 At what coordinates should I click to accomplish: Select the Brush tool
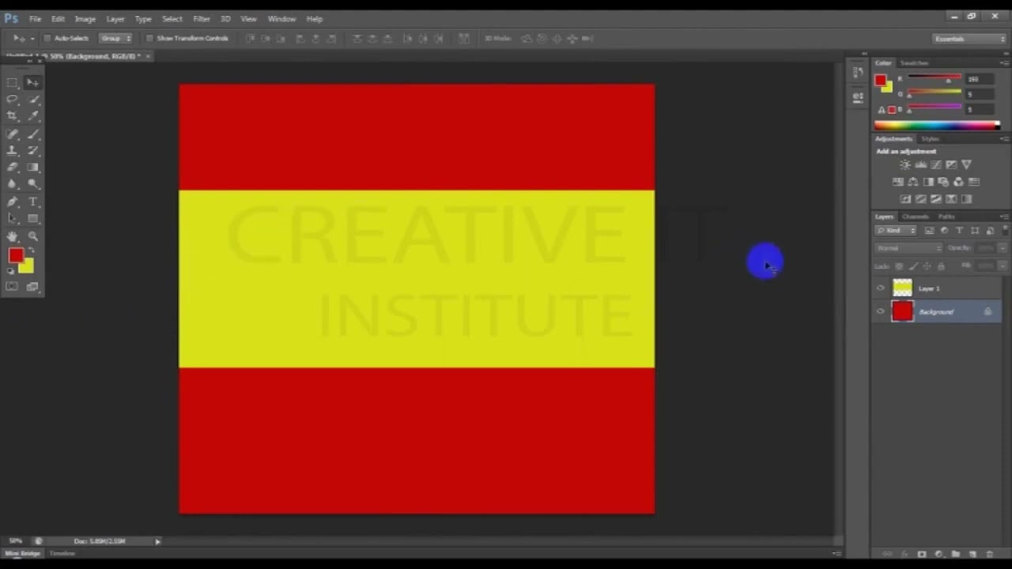tap(32, 134)
